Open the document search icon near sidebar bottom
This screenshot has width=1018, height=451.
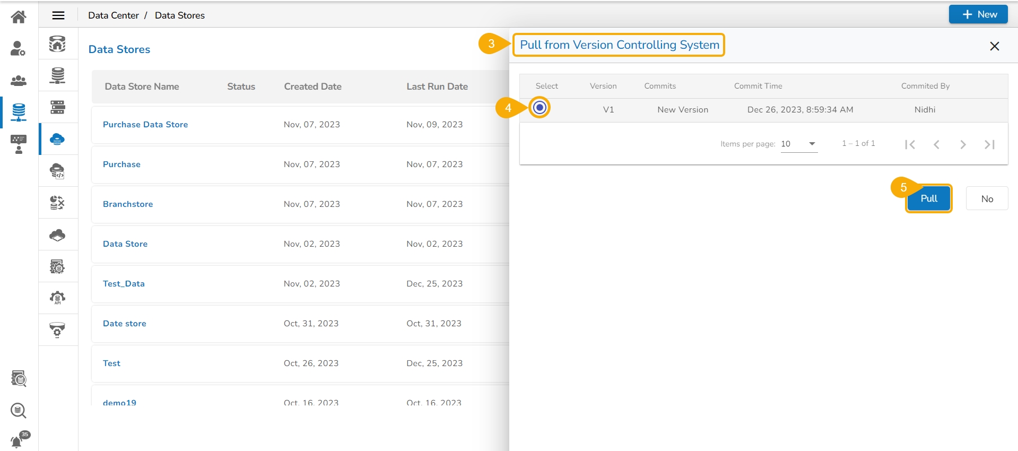click(19, 379)
